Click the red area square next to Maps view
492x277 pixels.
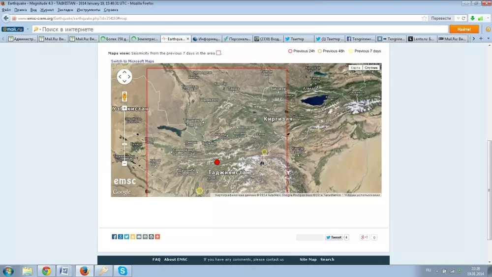[218, 53]
